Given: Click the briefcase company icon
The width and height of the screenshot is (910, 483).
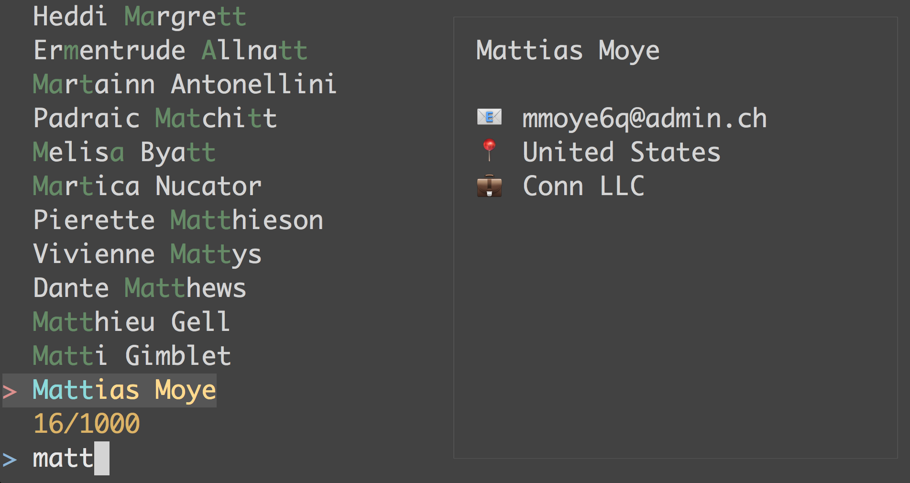Looking at the screenshot, I should [x=489, y=186].
